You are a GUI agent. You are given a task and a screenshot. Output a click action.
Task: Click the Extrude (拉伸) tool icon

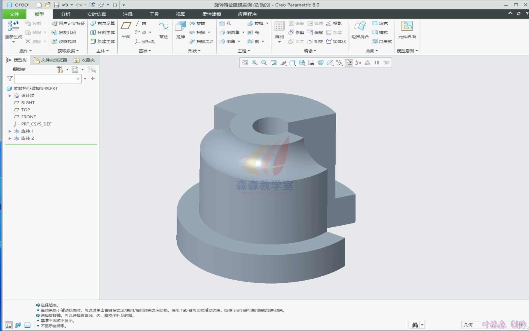180,27
